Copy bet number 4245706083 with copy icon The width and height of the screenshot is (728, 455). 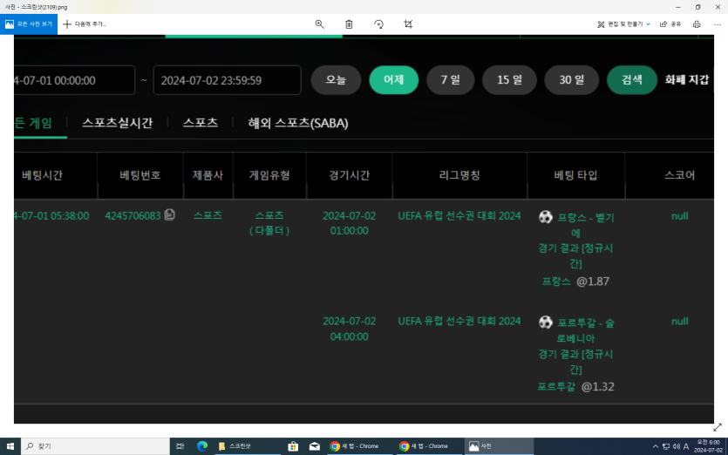point(170,215)
